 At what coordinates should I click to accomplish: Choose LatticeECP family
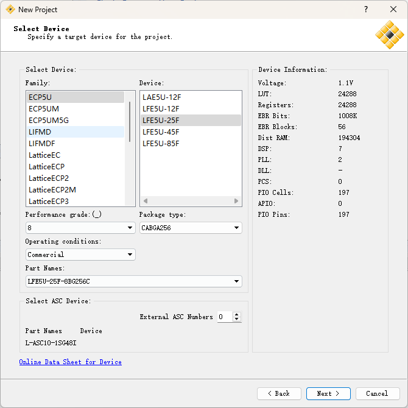(x=75, y=166)
